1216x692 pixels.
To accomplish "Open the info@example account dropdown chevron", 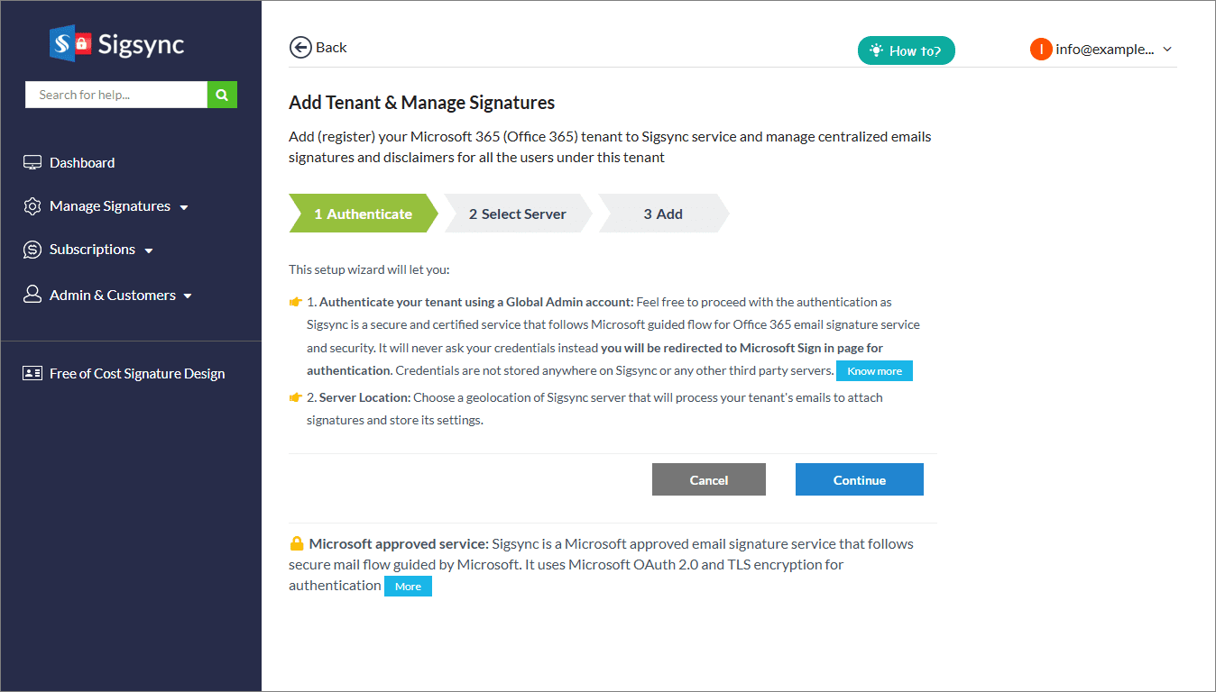I will click(x=1167, y=50).
